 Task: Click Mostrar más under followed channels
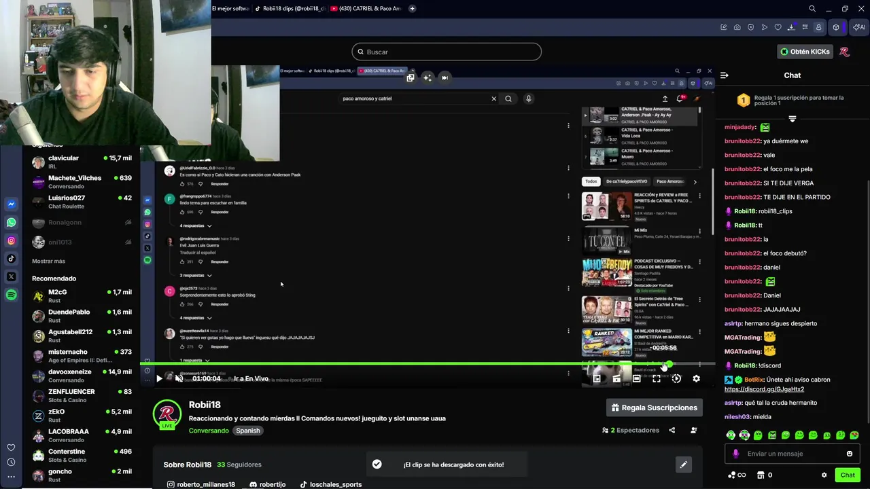click(48, 261)
